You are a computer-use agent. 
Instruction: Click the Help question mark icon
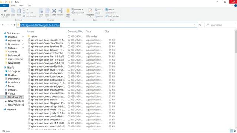click(x=236, y=6)
